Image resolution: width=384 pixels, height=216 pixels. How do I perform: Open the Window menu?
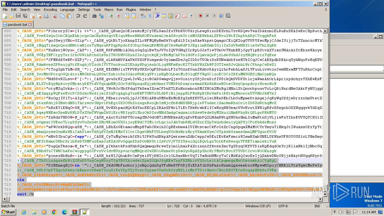[x=145, y=10]
